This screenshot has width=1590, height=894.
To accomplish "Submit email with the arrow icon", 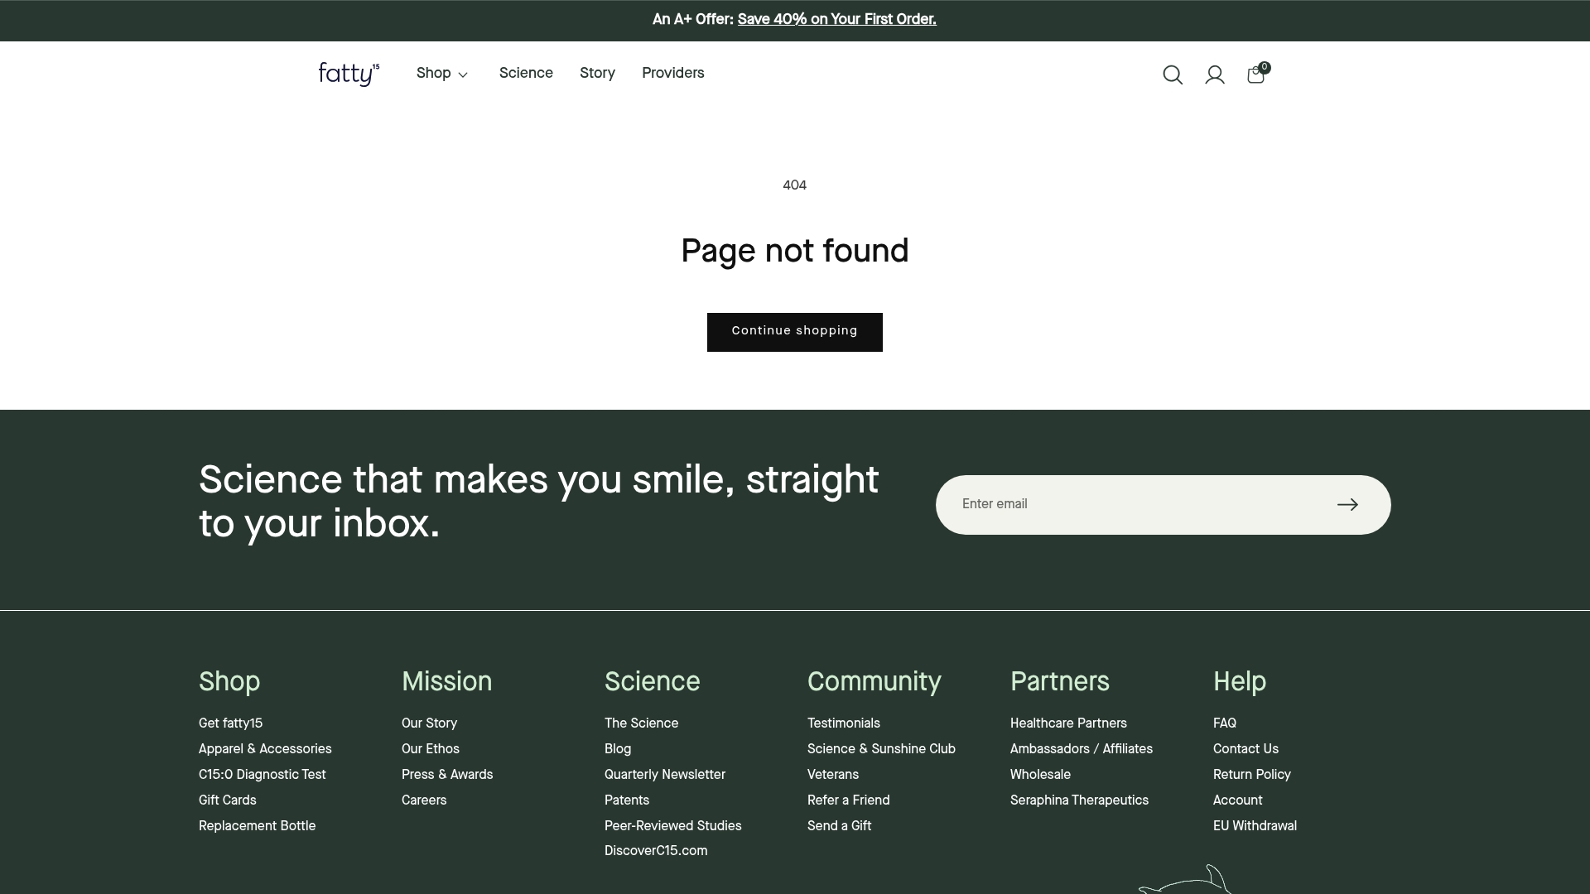I will tap(1347, 505).
